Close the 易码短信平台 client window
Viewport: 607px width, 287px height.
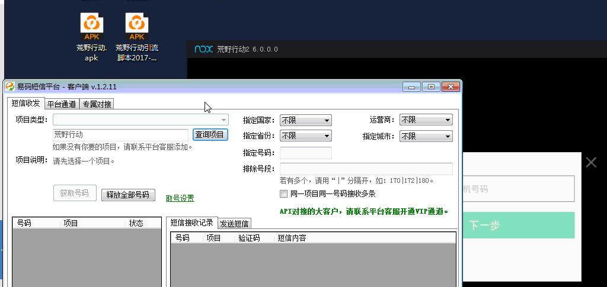[x=451, y=87]
